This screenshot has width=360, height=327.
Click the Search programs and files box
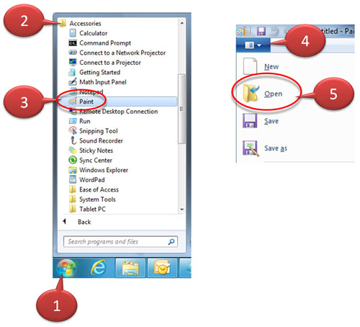(x=120, y=242)
